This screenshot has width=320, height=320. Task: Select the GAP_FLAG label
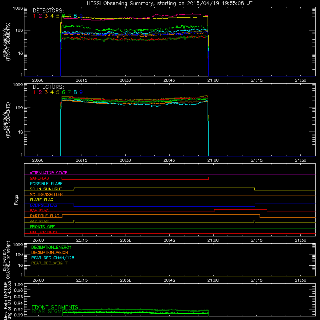coord(39,178)
